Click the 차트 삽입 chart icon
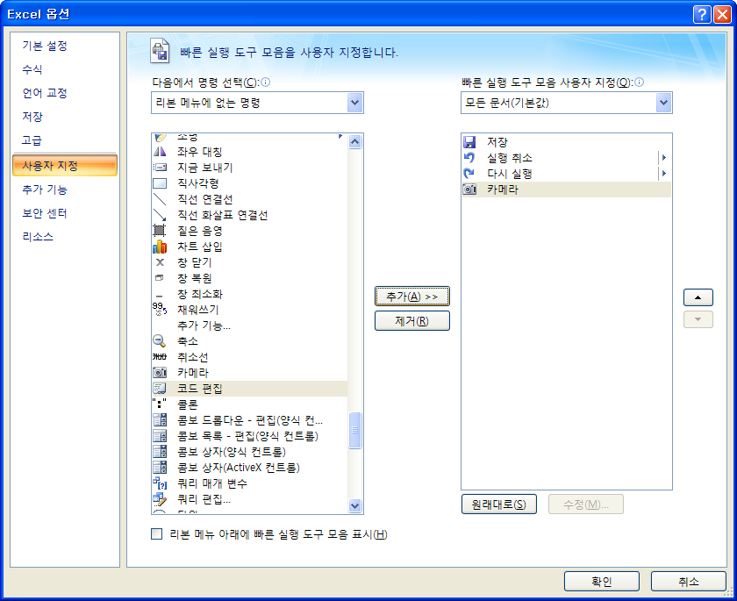Viewport: 737px width, 601px height. tap(160, 247)
